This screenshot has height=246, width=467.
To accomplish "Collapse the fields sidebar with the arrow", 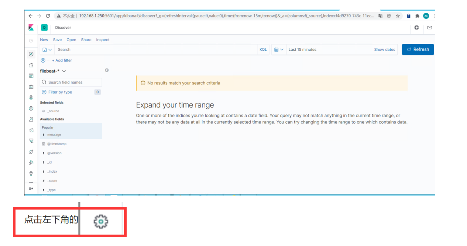I will click(107, 70).
